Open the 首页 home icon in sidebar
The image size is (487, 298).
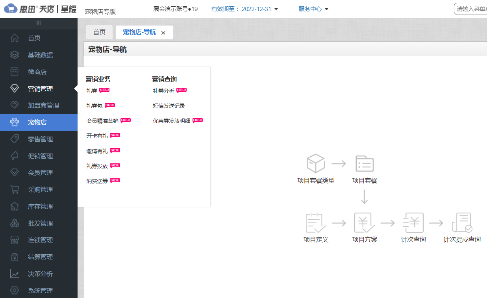[15, 38]
